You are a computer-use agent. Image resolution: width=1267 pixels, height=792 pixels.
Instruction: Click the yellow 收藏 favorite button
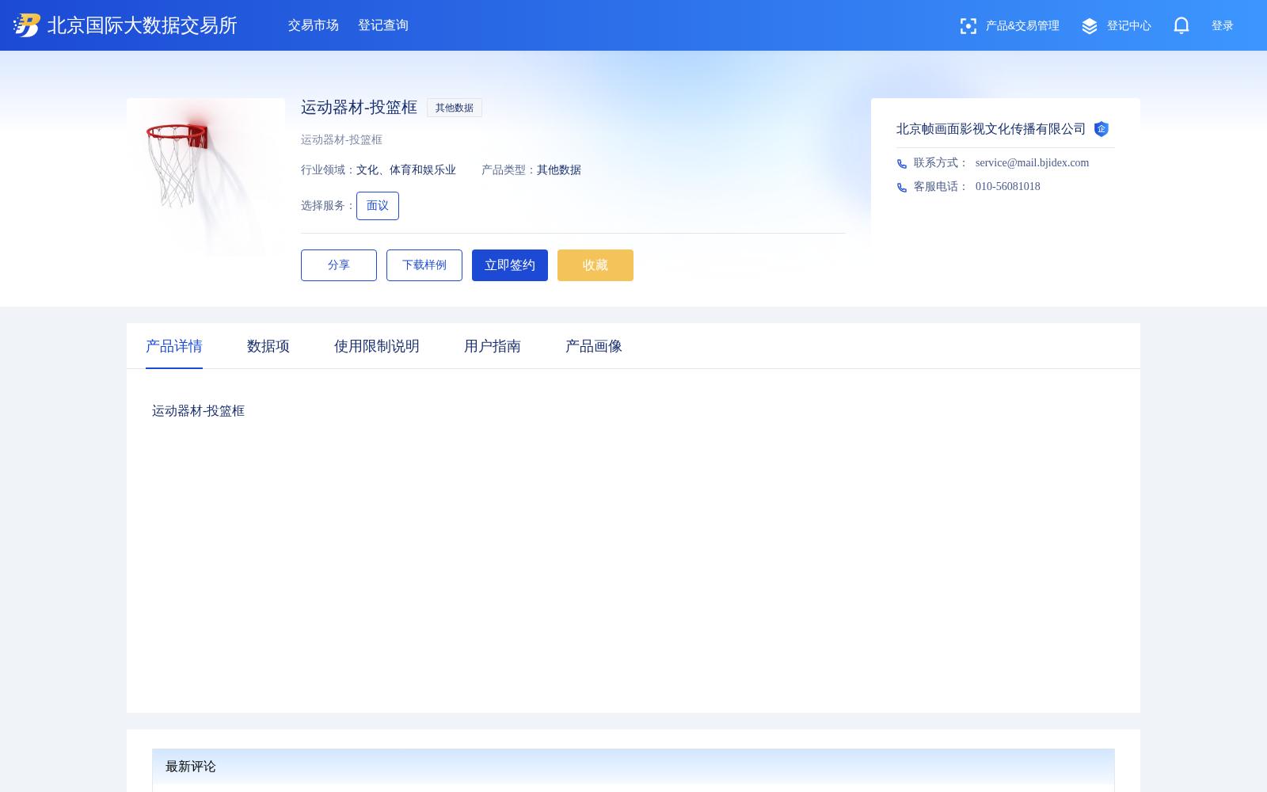pos(595,265)
